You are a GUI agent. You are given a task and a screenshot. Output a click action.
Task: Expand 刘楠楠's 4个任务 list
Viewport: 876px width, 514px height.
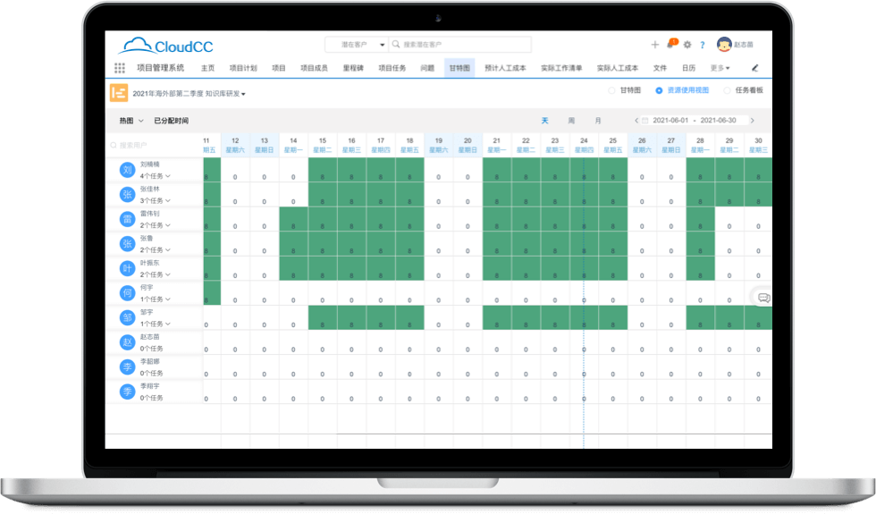click(167, 176)
